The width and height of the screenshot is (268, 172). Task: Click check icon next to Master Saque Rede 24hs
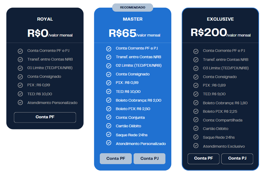pyautogui.click(x=109, y=134)
